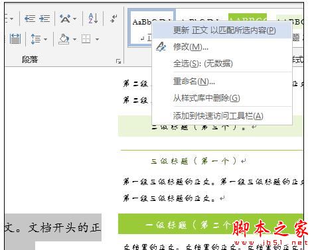Click the Borders icon
Image resolution: width=316 pixels, height=250 pixels.
tap(86, 39)
